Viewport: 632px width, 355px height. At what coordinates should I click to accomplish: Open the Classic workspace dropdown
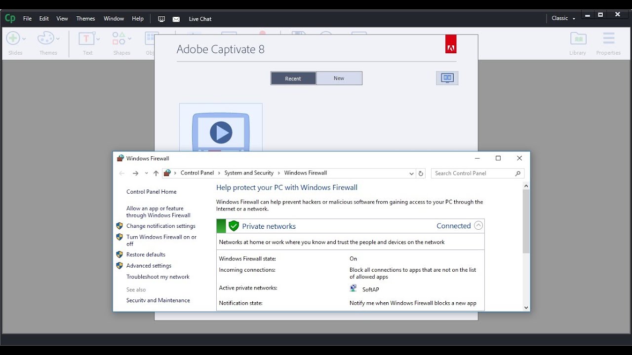[563, 18]
